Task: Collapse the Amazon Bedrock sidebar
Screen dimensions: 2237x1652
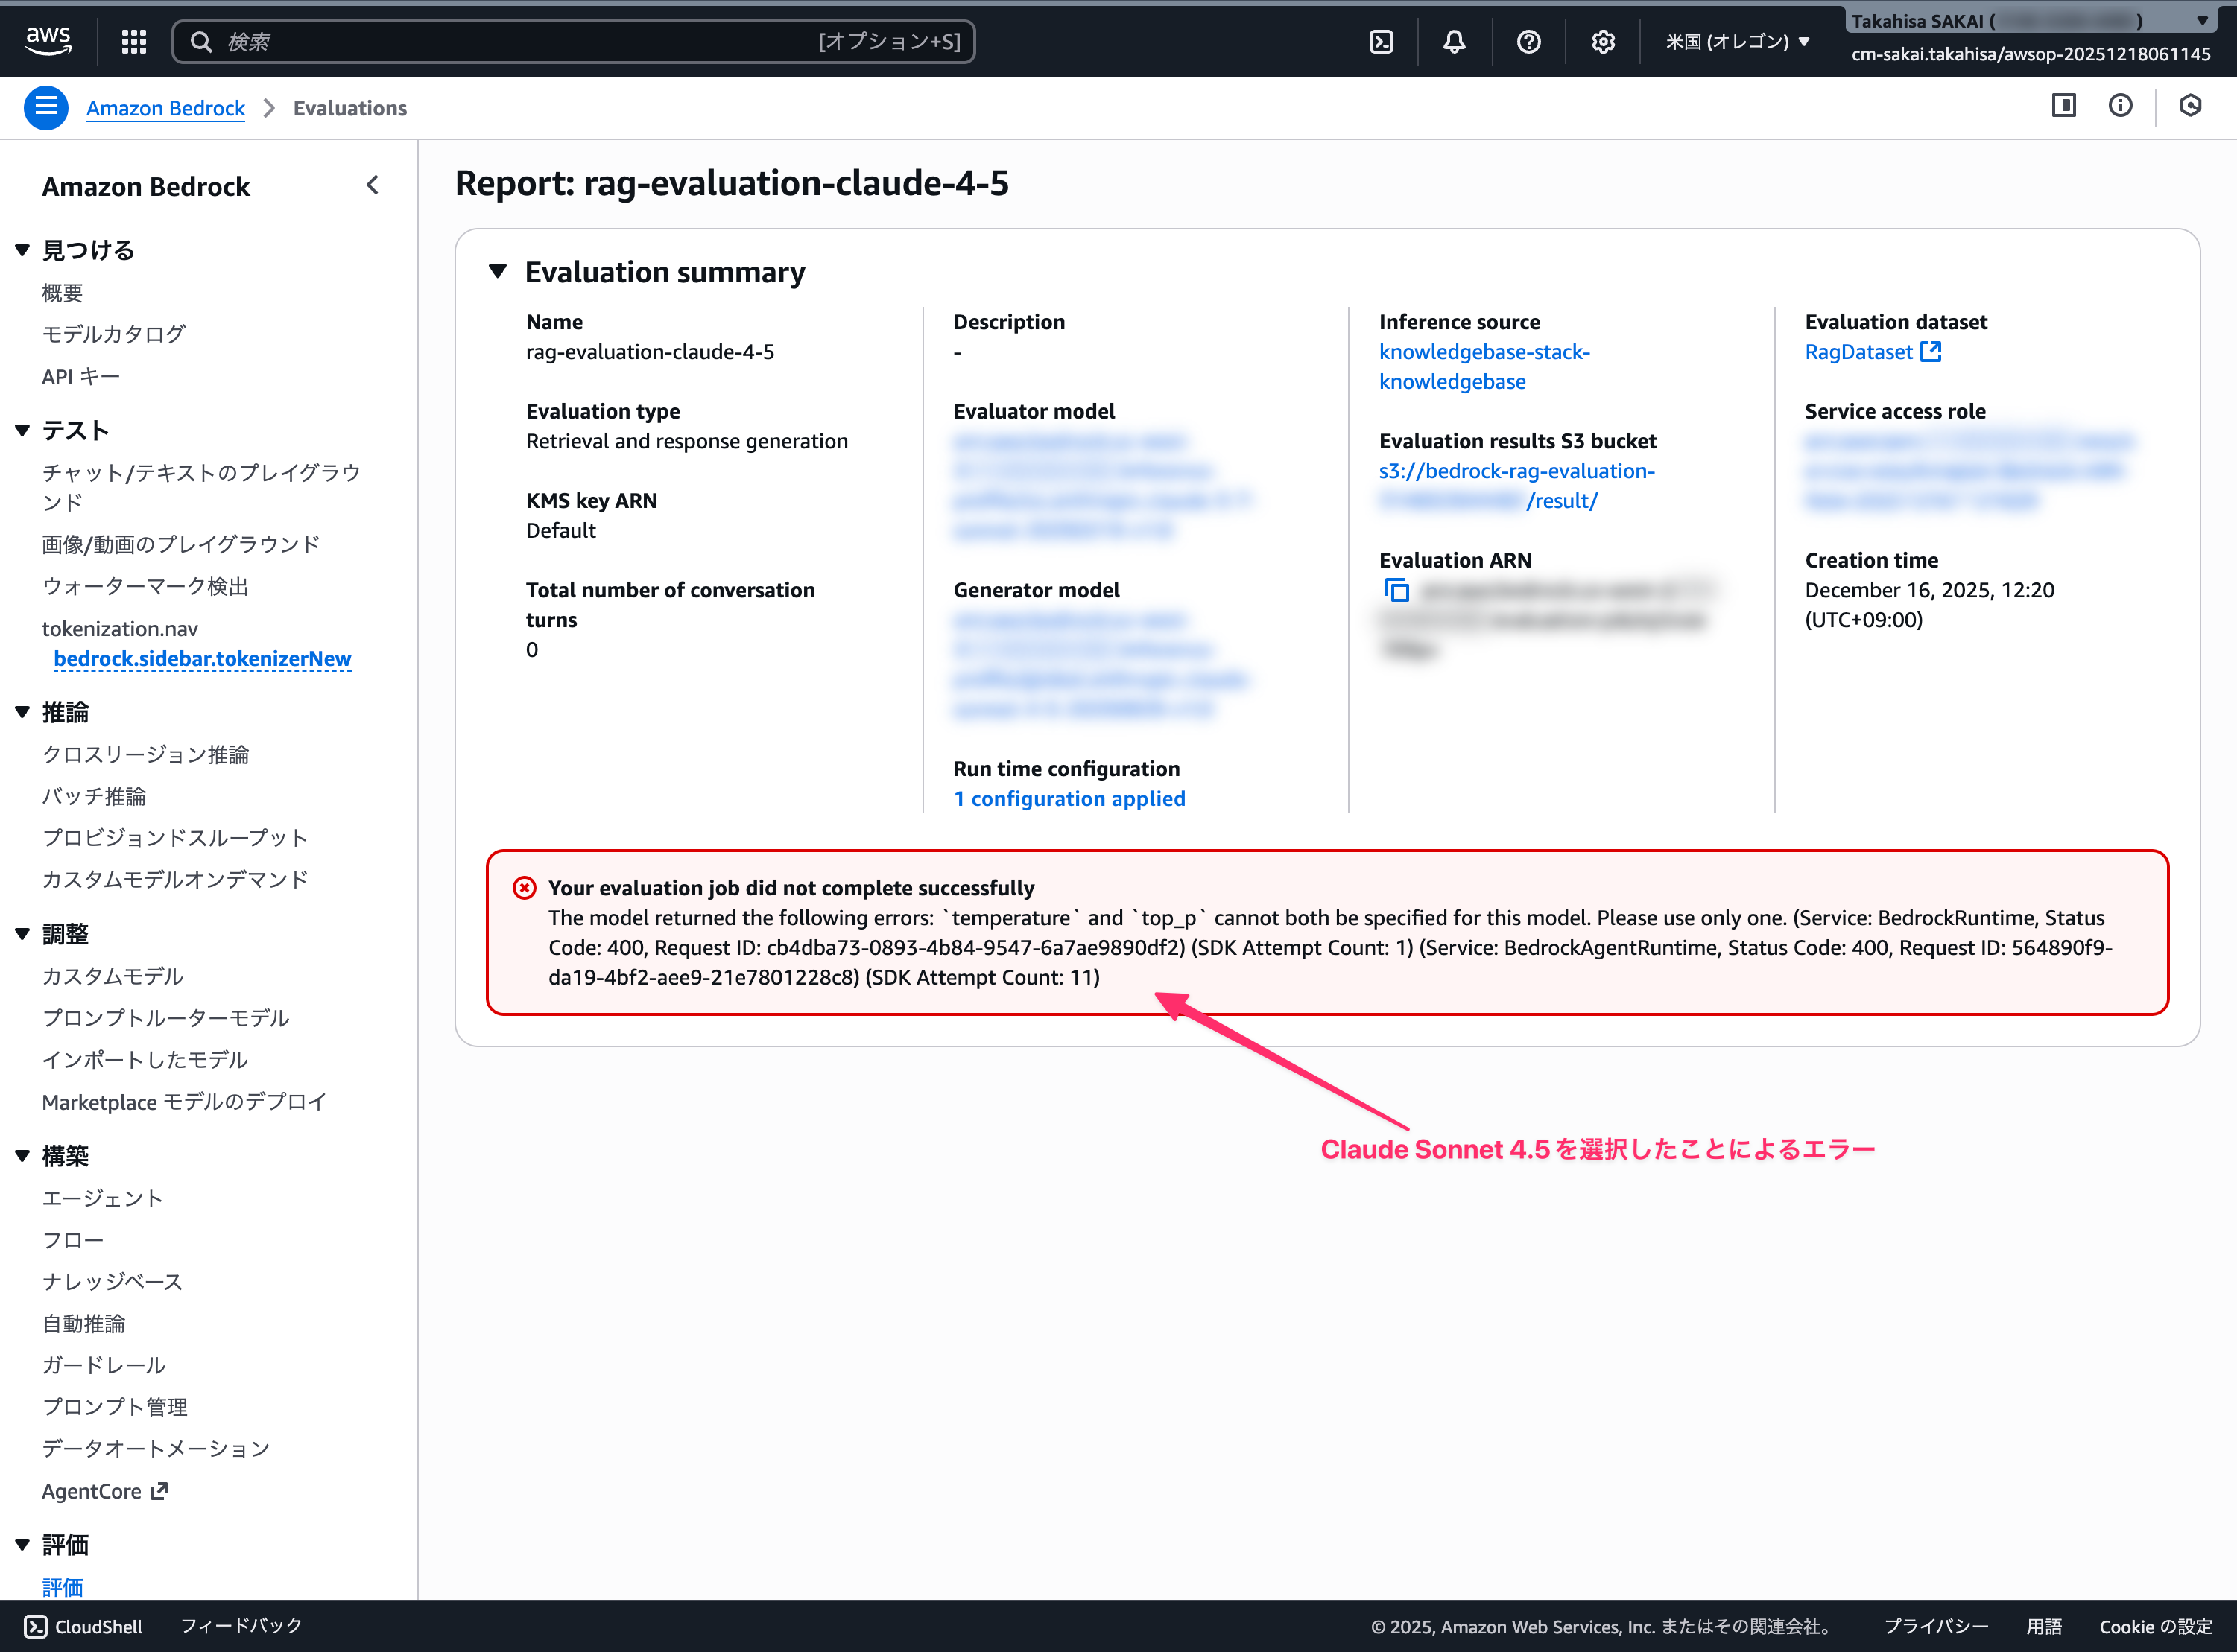Action: tap(372, 185)
